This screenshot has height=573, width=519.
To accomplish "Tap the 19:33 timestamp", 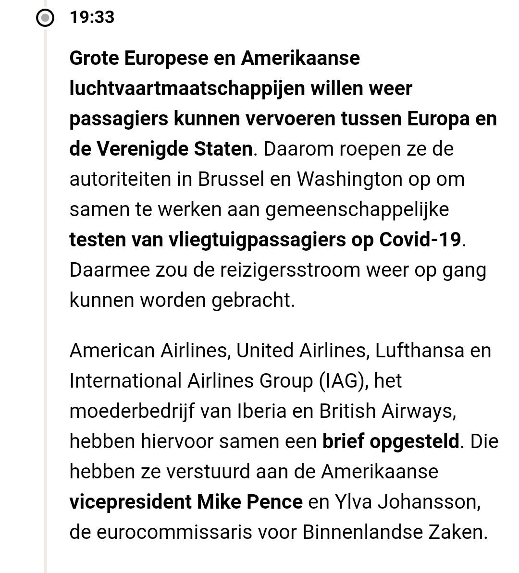I will [92, 18].
